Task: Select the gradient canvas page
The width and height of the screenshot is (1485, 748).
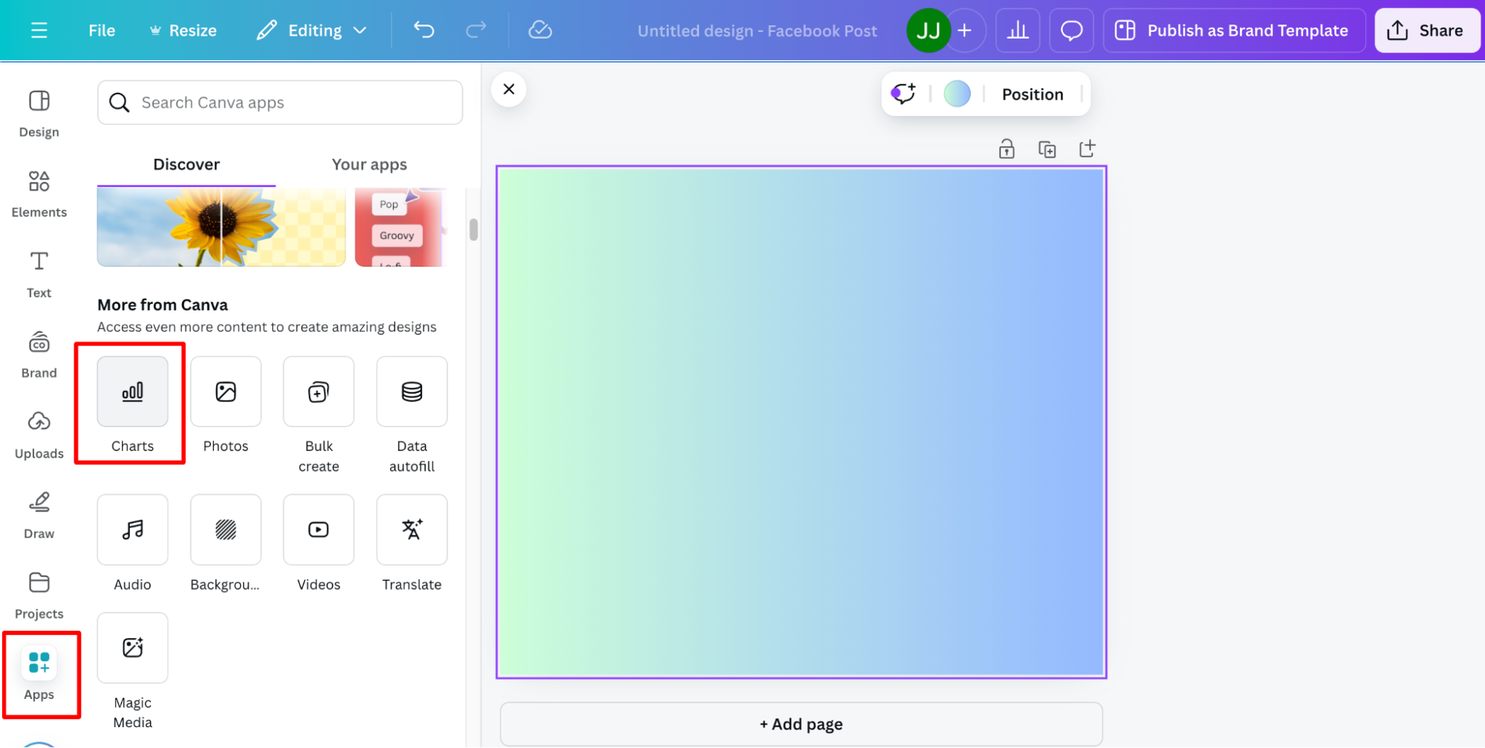Action: click(802, 422)
